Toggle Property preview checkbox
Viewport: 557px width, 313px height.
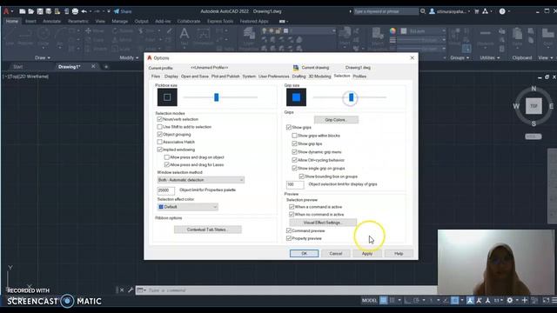coord(289,238)
